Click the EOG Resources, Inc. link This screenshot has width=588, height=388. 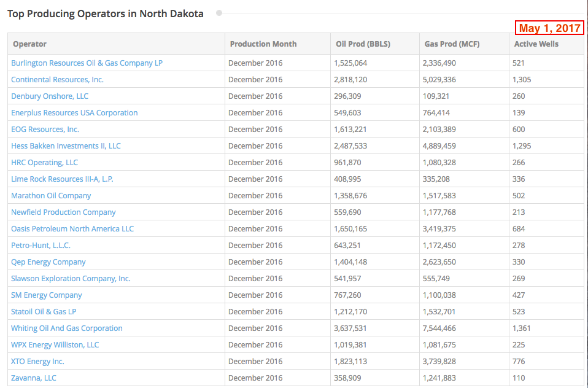45,129
